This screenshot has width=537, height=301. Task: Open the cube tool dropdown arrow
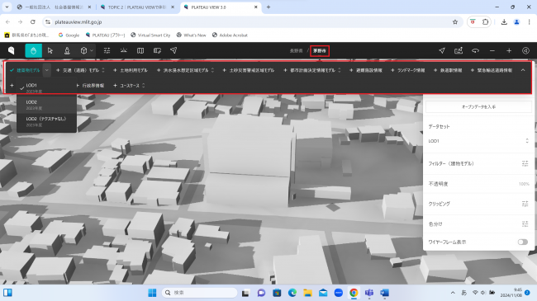click(92, 50)
